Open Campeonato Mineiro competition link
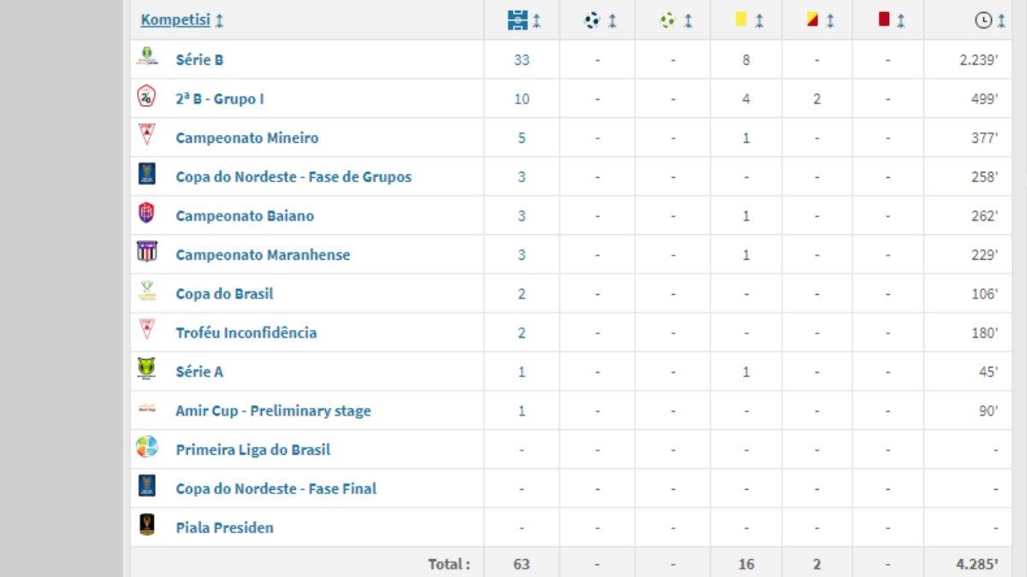Image resolution: width=1027 pixels, height=577 pixels. 247,138
